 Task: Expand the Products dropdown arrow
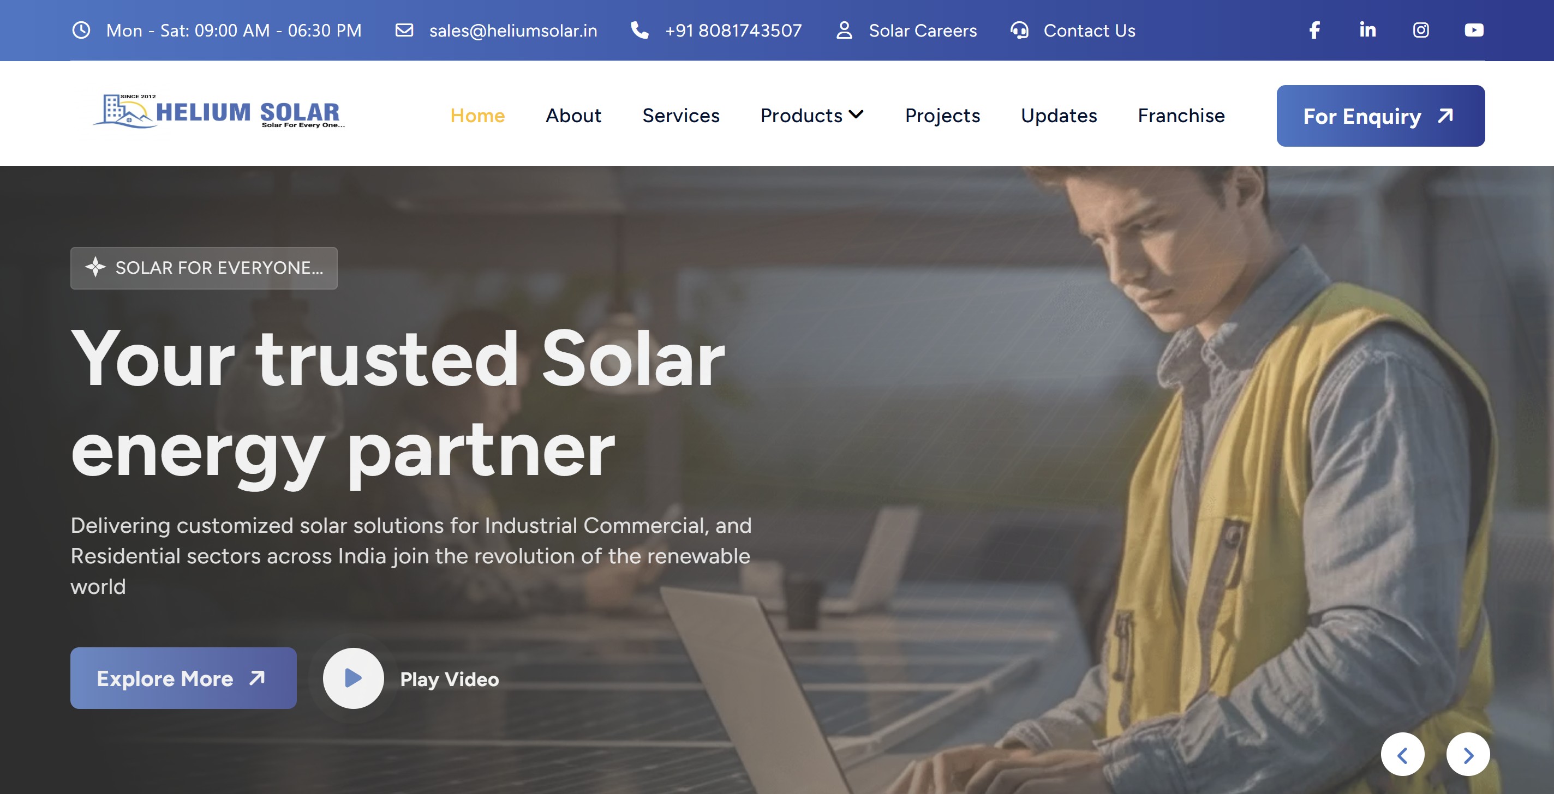(x=856, y=115)
